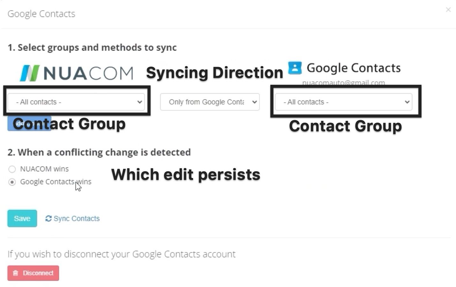Click the sync arrows icon
This screenshot has width=456, height=287.
point(49,219)
